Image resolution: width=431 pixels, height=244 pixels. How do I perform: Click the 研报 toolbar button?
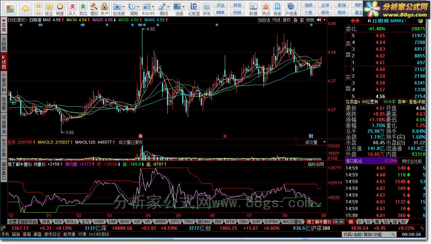(237, 5)
